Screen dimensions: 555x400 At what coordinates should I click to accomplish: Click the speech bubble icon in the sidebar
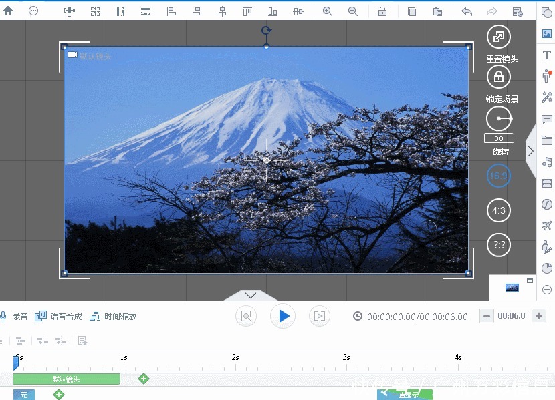(546, 120)
